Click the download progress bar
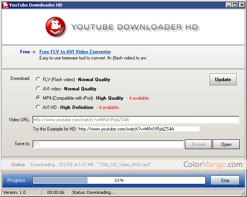 click(119, 180)
